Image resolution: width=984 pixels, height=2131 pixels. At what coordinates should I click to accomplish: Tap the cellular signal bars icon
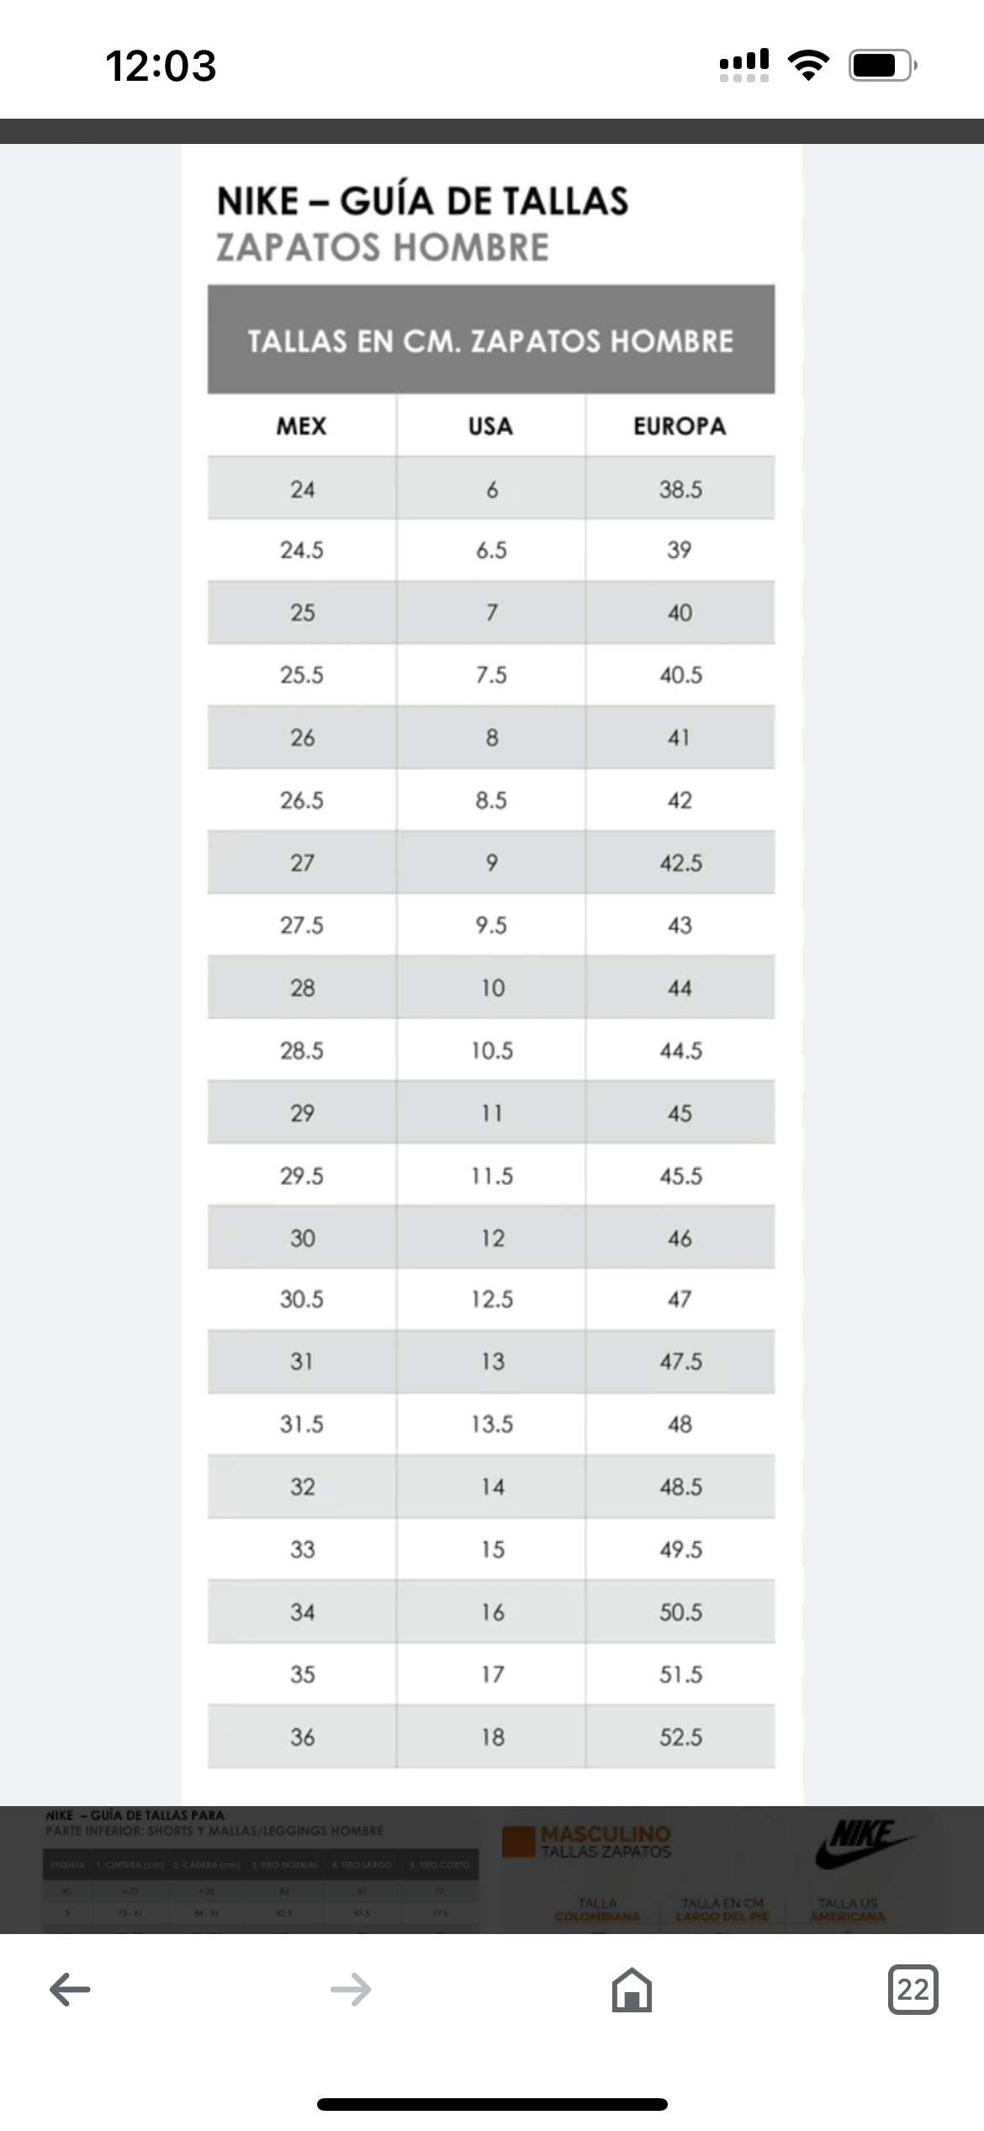744,65
